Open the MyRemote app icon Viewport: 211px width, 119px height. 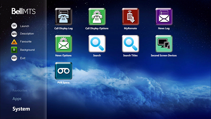tap(131, 17)
